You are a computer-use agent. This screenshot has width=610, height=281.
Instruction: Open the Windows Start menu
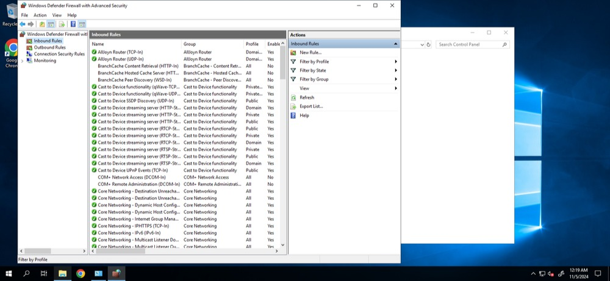click(9, 274)
